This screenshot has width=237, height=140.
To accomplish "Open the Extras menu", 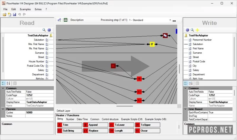I will point(38,9).
